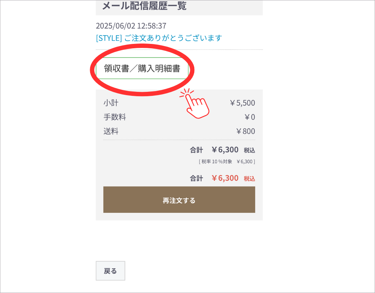Select the メール配信履歴一覧 heading
Viewport: 375px width, 293px height.
coord(144,6)
